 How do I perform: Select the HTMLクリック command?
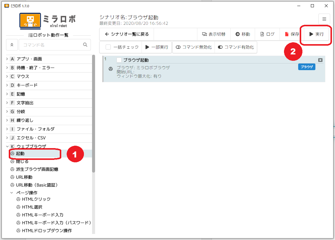click(36, 199)
